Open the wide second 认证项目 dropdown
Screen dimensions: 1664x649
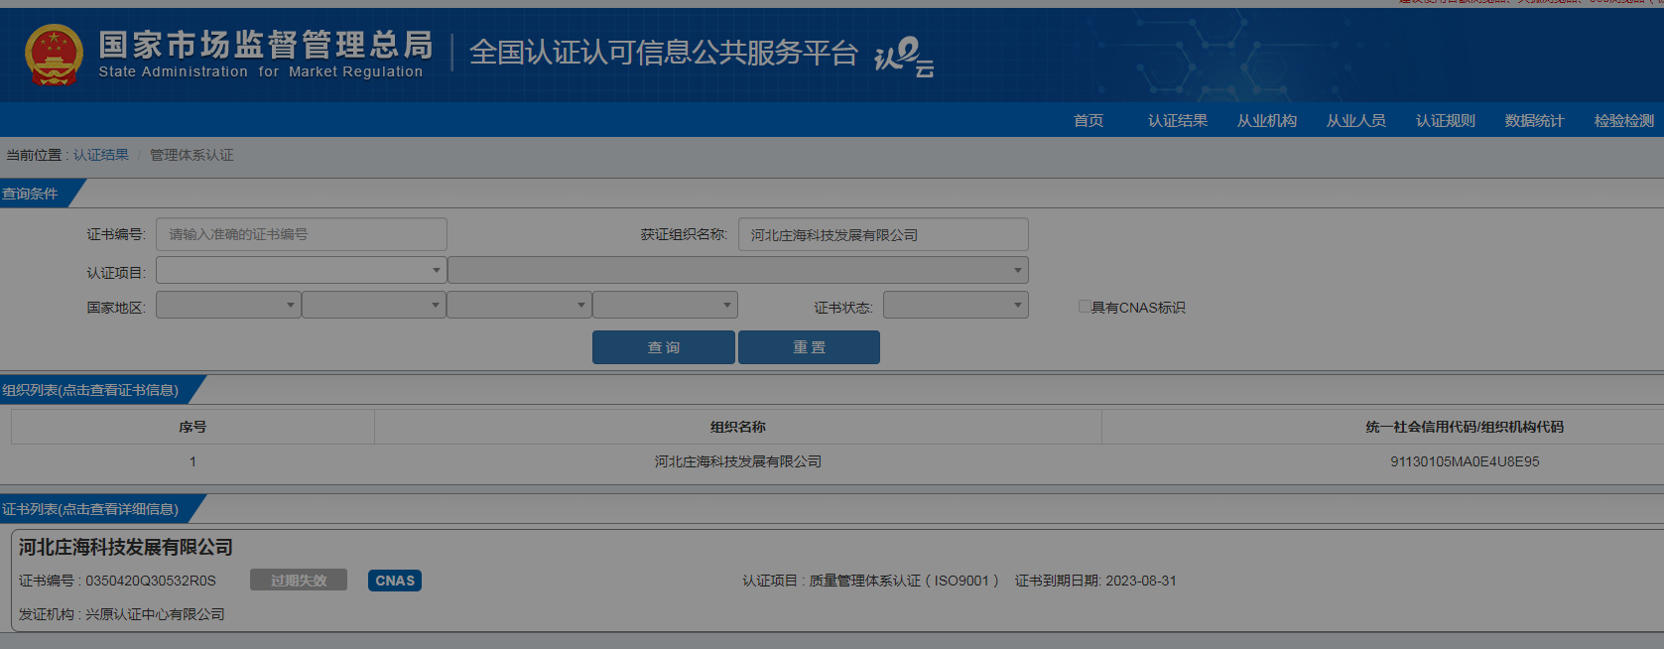point(738,270)
